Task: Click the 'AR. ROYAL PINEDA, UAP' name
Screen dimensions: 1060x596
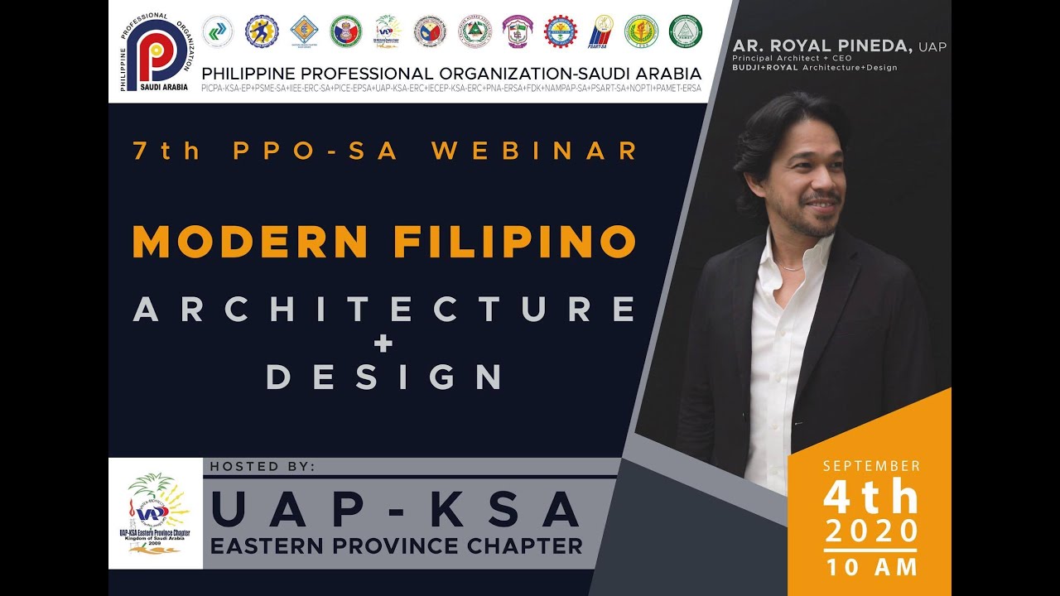Action: coord(839,46)
